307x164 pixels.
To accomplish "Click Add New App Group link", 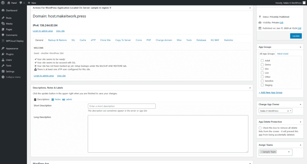I will [270, 92].
